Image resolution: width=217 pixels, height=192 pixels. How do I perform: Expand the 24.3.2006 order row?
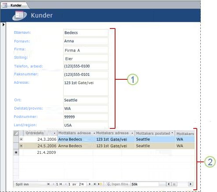[x=21, y=139]
